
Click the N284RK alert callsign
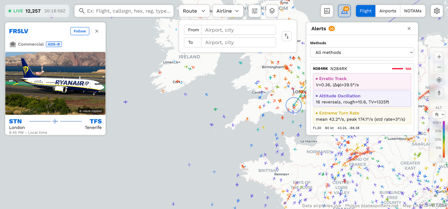tap(320, 69)
